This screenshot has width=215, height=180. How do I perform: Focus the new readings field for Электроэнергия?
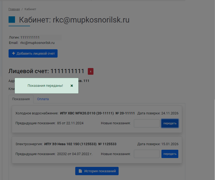pos(146,154)
